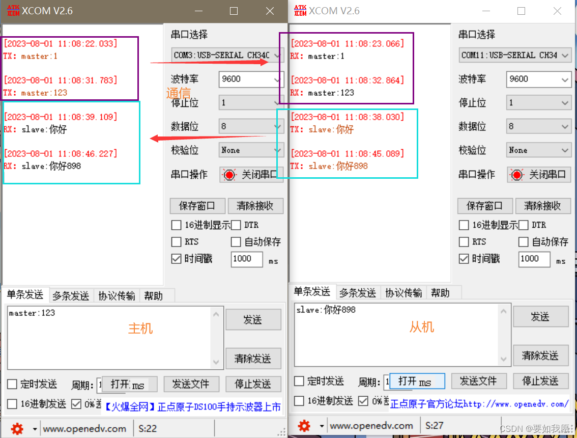577x438 pixels.
Task: Click www.openedv.com in master status bar
Action: [84, 429]
